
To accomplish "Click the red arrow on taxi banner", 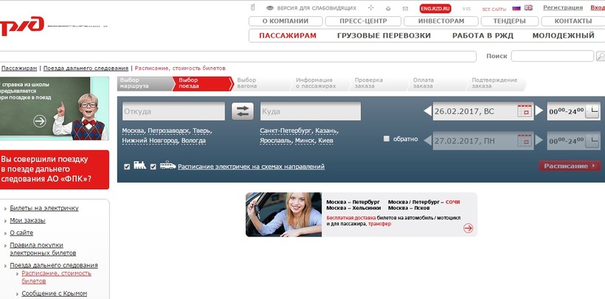I will tap(468, 228).
